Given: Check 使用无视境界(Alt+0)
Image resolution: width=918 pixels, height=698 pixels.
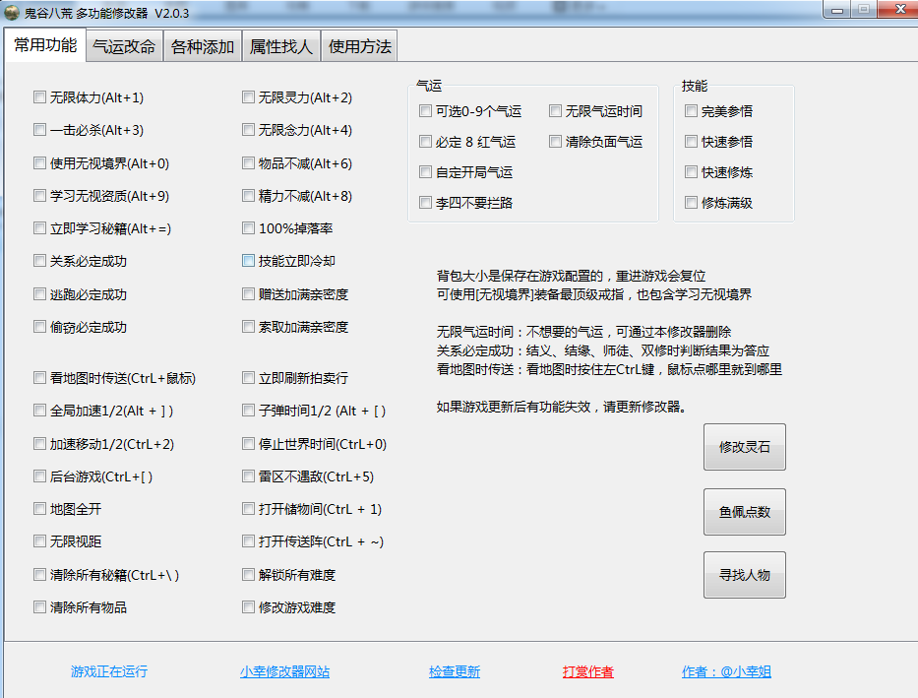Looking at the screenshot, I should coord(39,163).
